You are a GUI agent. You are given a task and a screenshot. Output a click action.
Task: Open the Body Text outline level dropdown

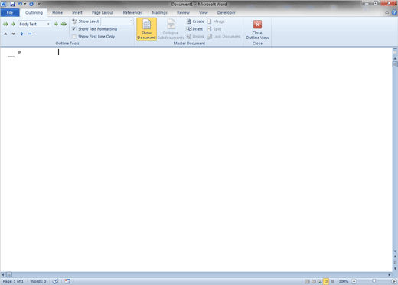(48, 24)
